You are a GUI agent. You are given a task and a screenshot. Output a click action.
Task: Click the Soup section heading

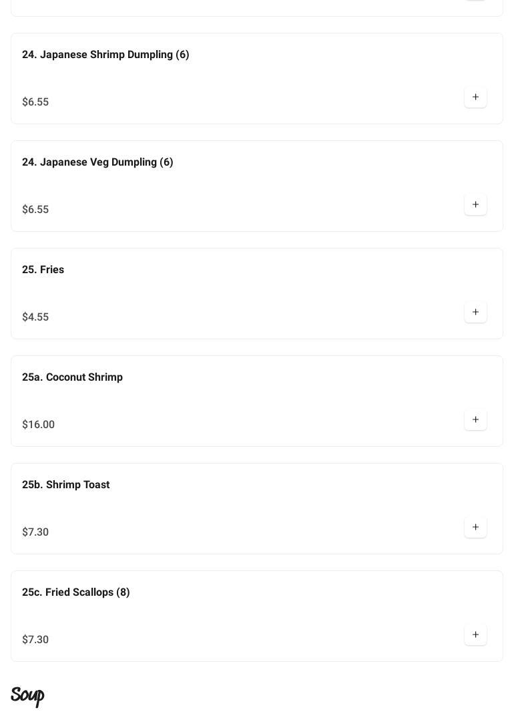click(x=27, y=696)
